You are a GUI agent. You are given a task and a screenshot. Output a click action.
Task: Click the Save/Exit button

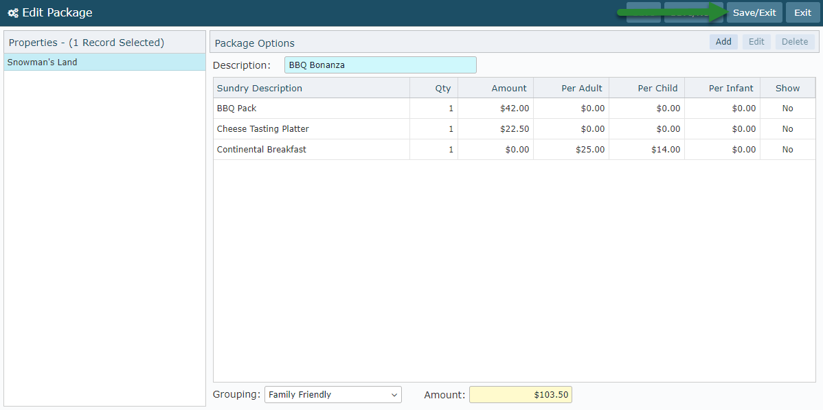point(754,12)
